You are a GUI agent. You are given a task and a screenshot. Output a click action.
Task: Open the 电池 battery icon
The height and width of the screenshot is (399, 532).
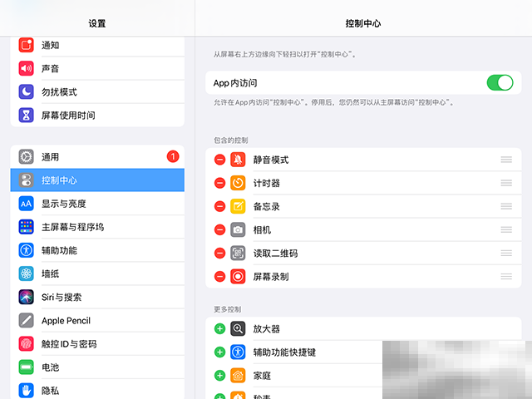(x=26, y=367)
